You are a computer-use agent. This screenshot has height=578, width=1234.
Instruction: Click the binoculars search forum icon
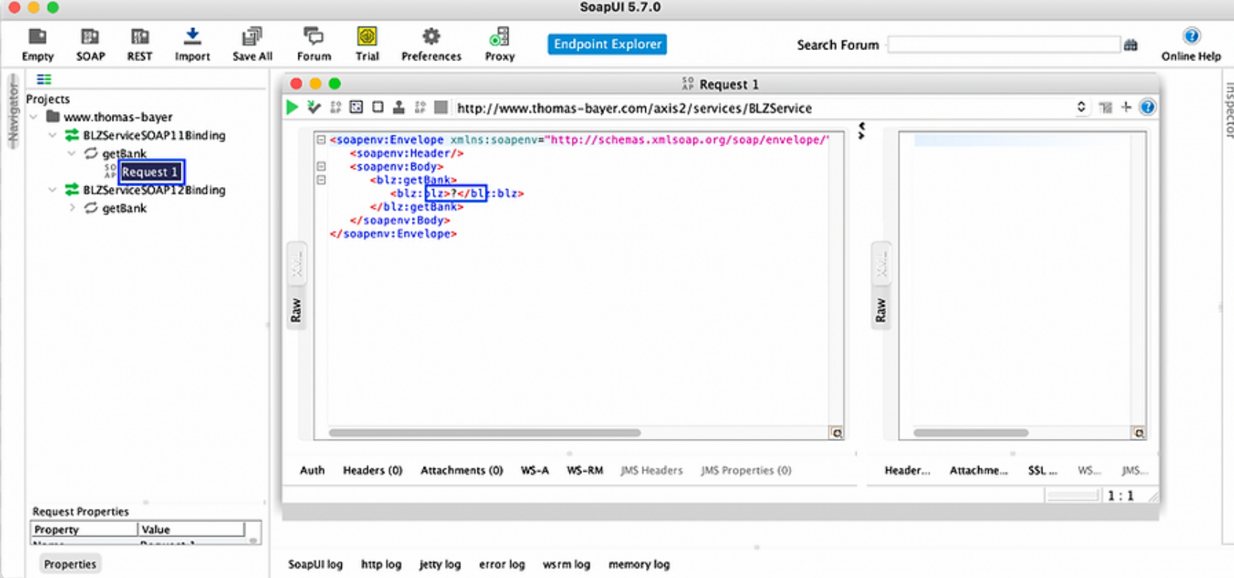click(1131, 45)
